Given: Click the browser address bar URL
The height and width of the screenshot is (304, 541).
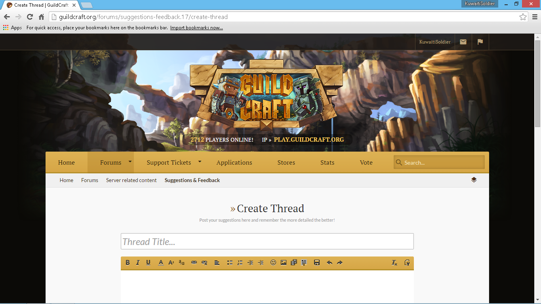Looking at the screenshot, I should [143, 17].
